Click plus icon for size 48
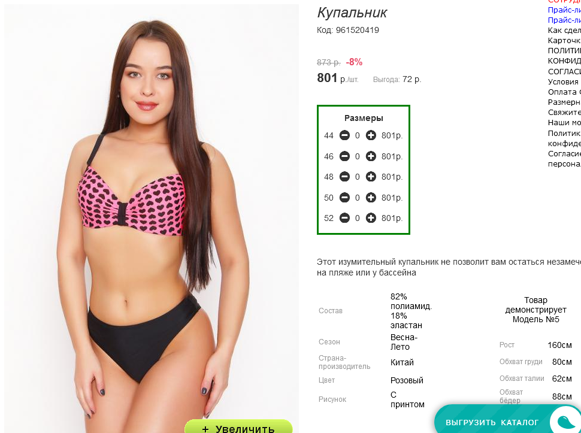This screenshot has width=581, height=433. point(371,177)
